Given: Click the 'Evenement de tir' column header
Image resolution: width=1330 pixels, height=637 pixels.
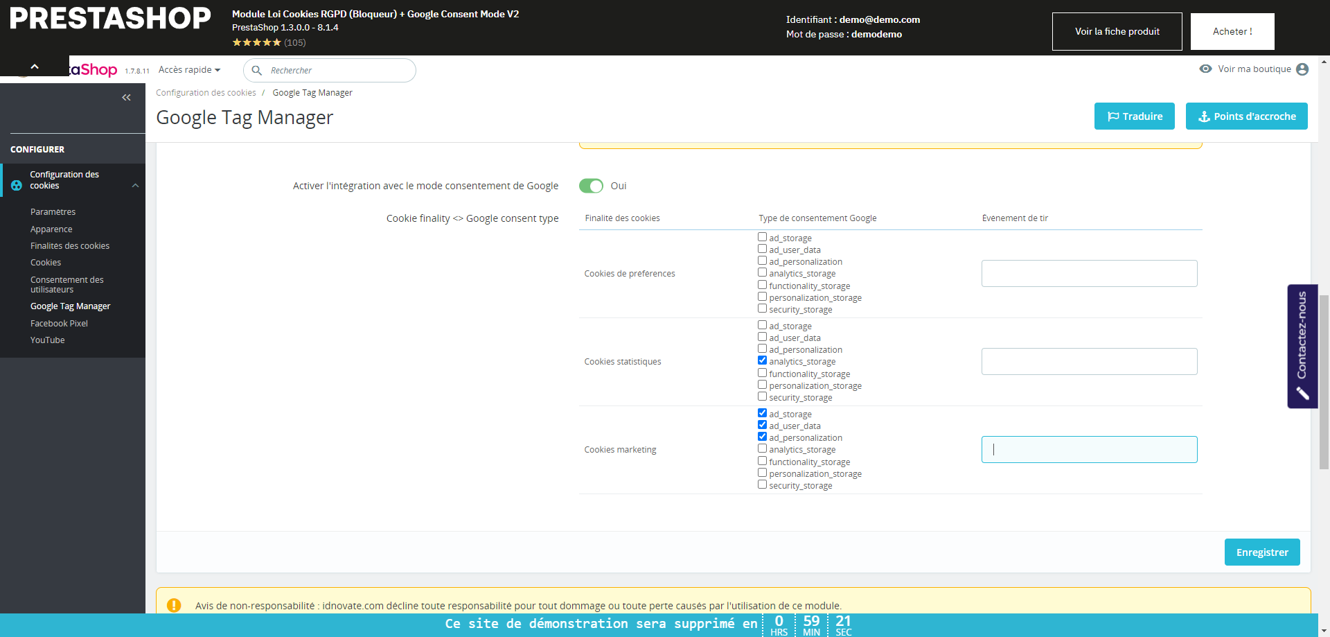Looking at the screenshot, I should [x=1015, y=218].
